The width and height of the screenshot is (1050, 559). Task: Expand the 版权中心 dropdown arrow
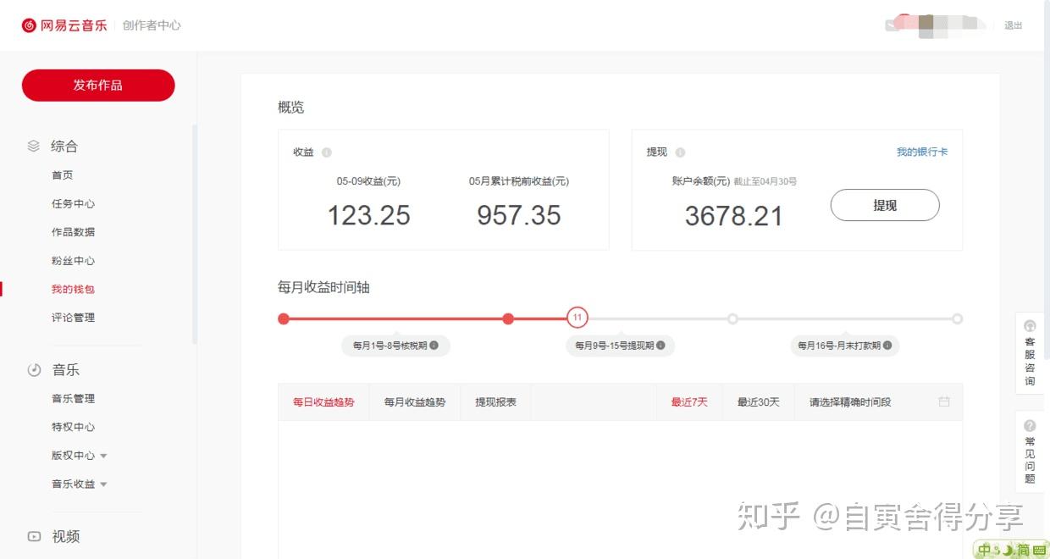pos(103,456)
